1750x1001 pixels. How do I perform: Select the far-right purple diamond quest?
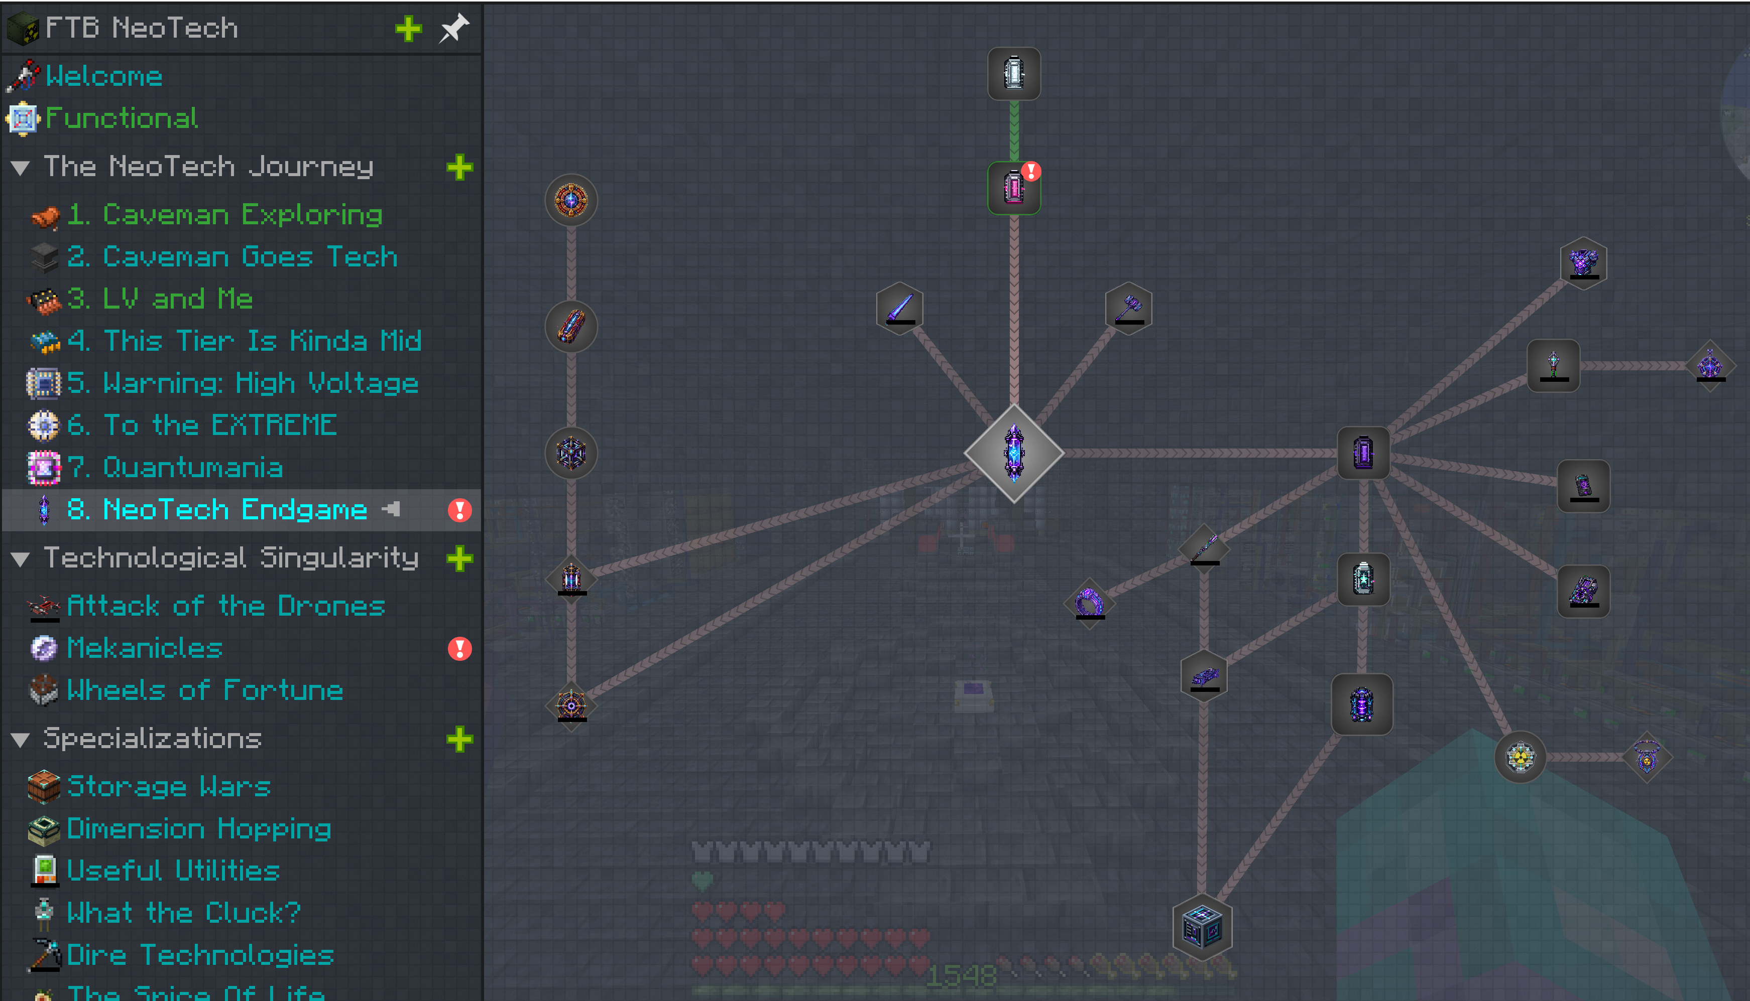tap(1710, 365)
